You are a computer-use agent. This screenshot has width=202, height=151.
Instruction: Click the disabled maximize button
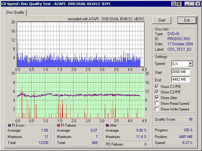(x=191, y=3)
